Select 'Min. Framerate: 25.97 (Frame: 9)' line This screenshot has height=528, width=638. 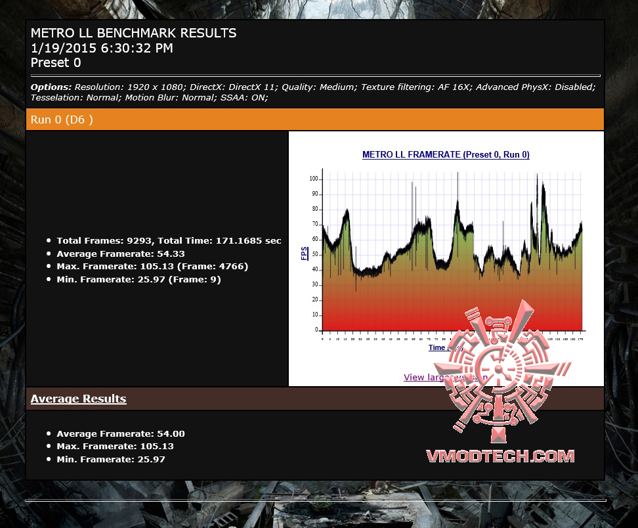(138, 279)
